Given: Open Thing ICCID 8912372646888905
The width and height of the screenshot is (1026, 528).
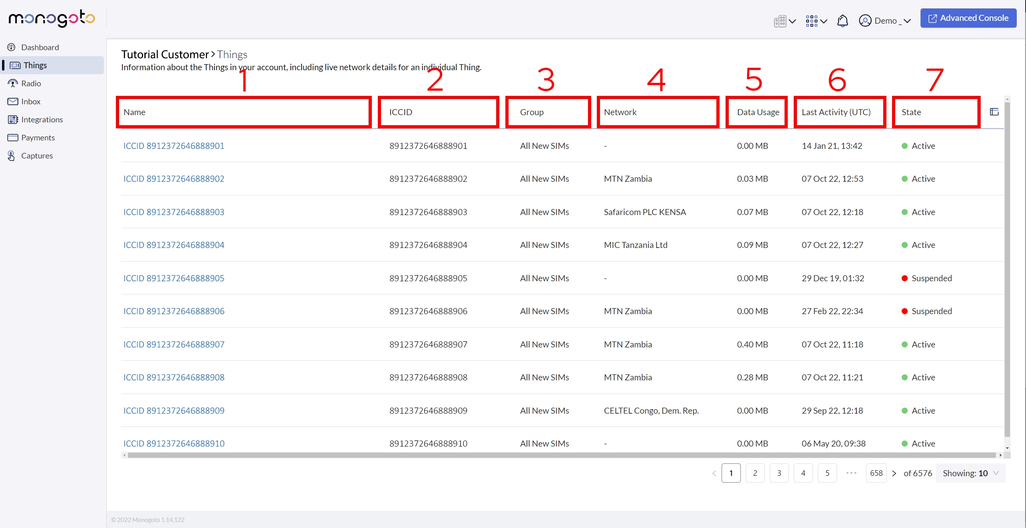Looking at the screenshot, I should point(174,278).
